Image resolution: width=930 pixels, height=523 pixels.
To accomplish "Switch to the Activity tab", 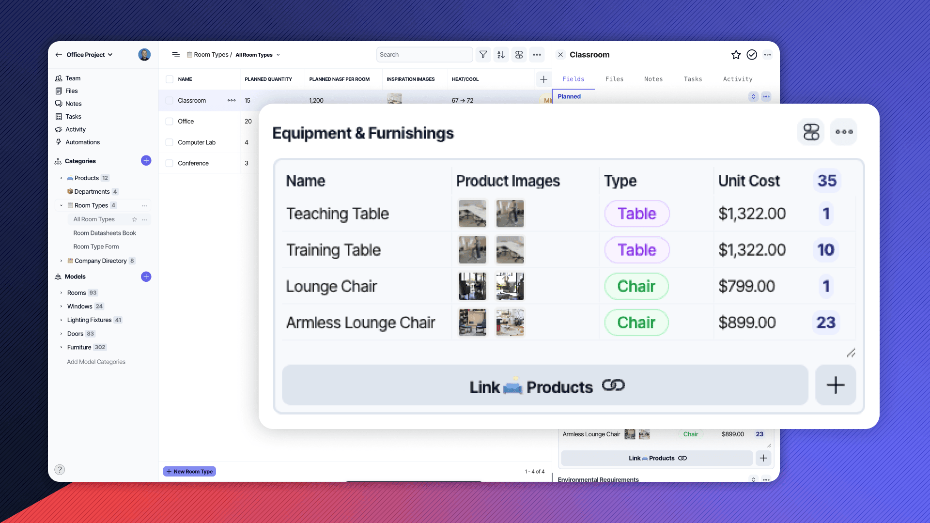I will click(x=737, y=79).
